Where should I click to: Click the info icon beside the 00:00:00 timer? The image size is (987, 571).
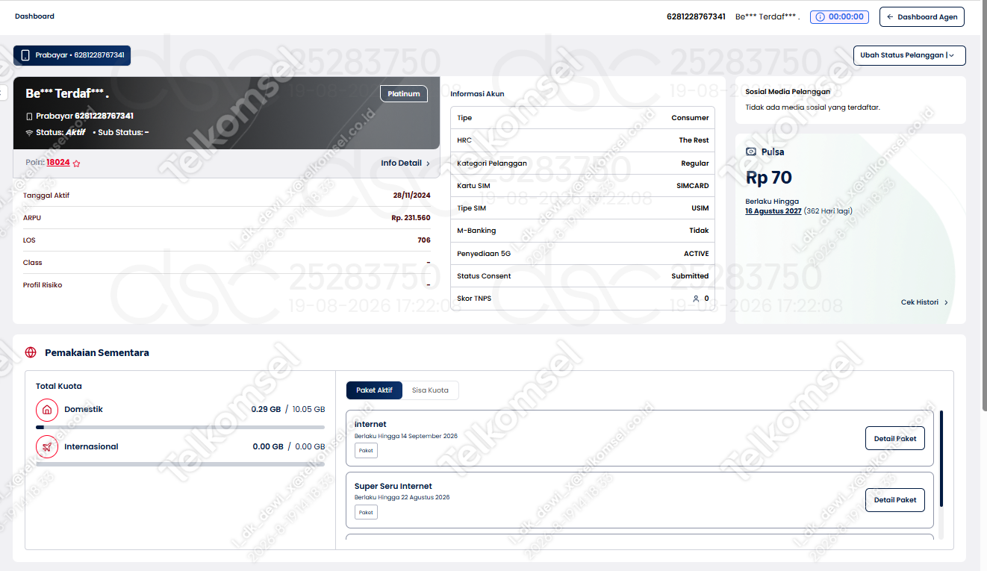pos(820,16)
